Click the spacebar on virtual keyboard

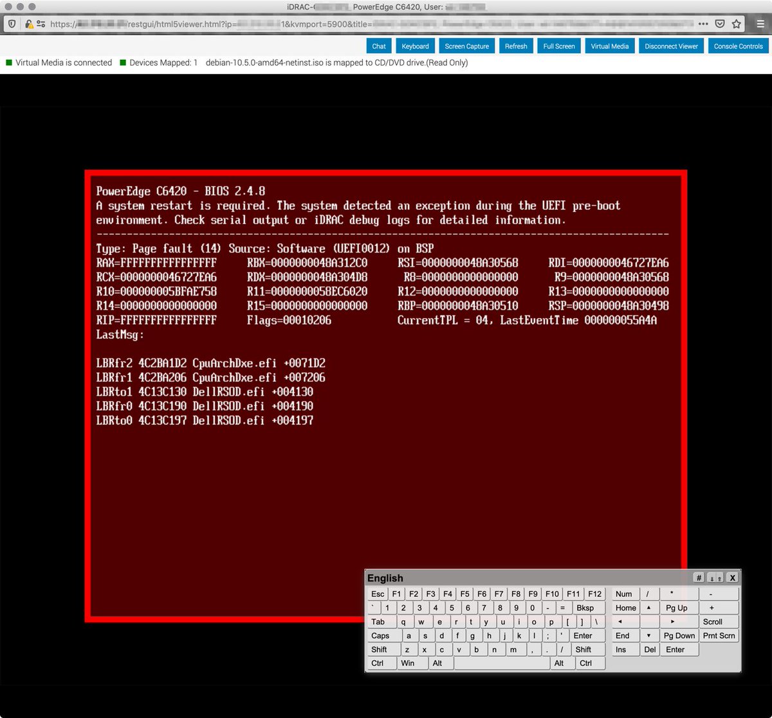[x=502, y=663]
